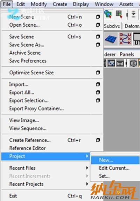Click the wireframe cube panel icon
140x201 pixels.
click(x=133, y=63)
